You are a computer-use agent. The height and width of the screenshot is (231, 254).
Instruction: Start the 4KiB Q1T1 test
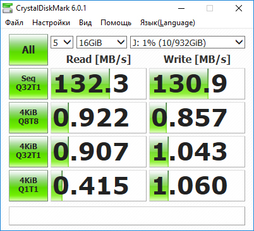(x=28, y=186)
